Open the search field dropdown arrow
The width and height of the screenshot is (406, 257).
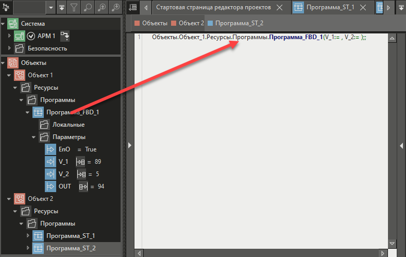tap(50, 8)
